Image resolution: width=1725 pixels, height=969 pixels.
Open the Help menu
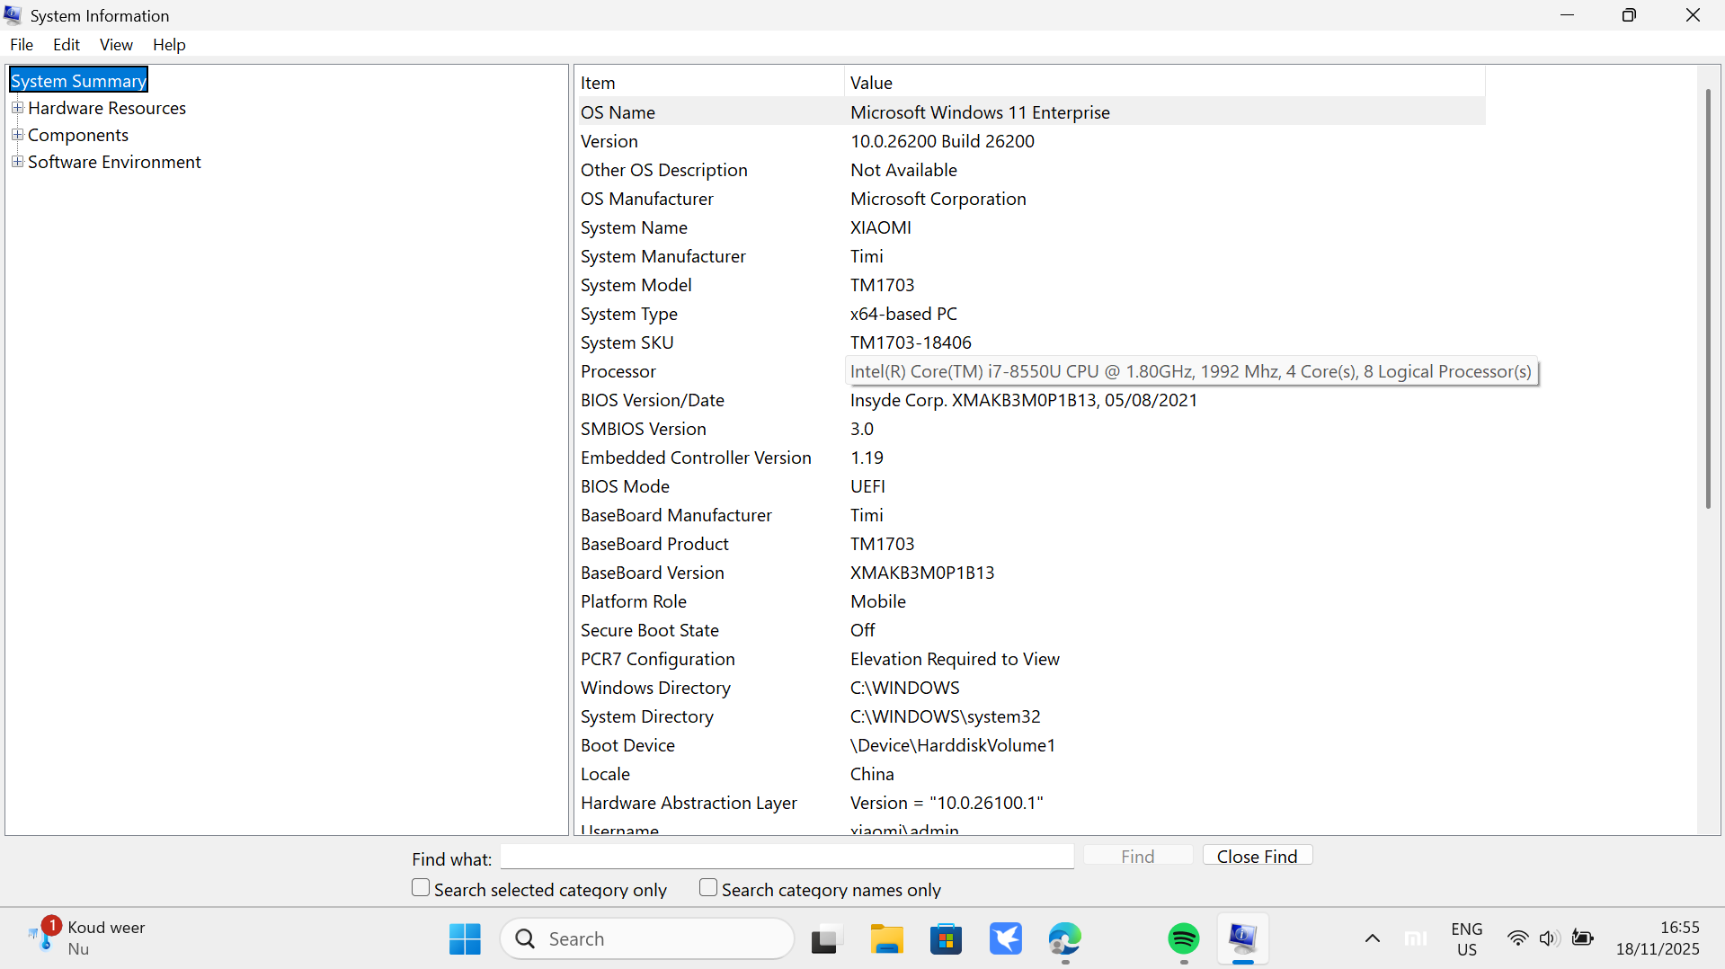coord(169,45)
